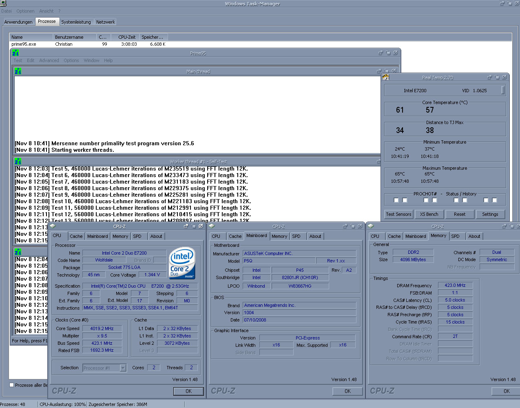Open the Prime95 Advanced menu
The height and width of the screenshot is (408, 520).
click(x=49, y=60)
